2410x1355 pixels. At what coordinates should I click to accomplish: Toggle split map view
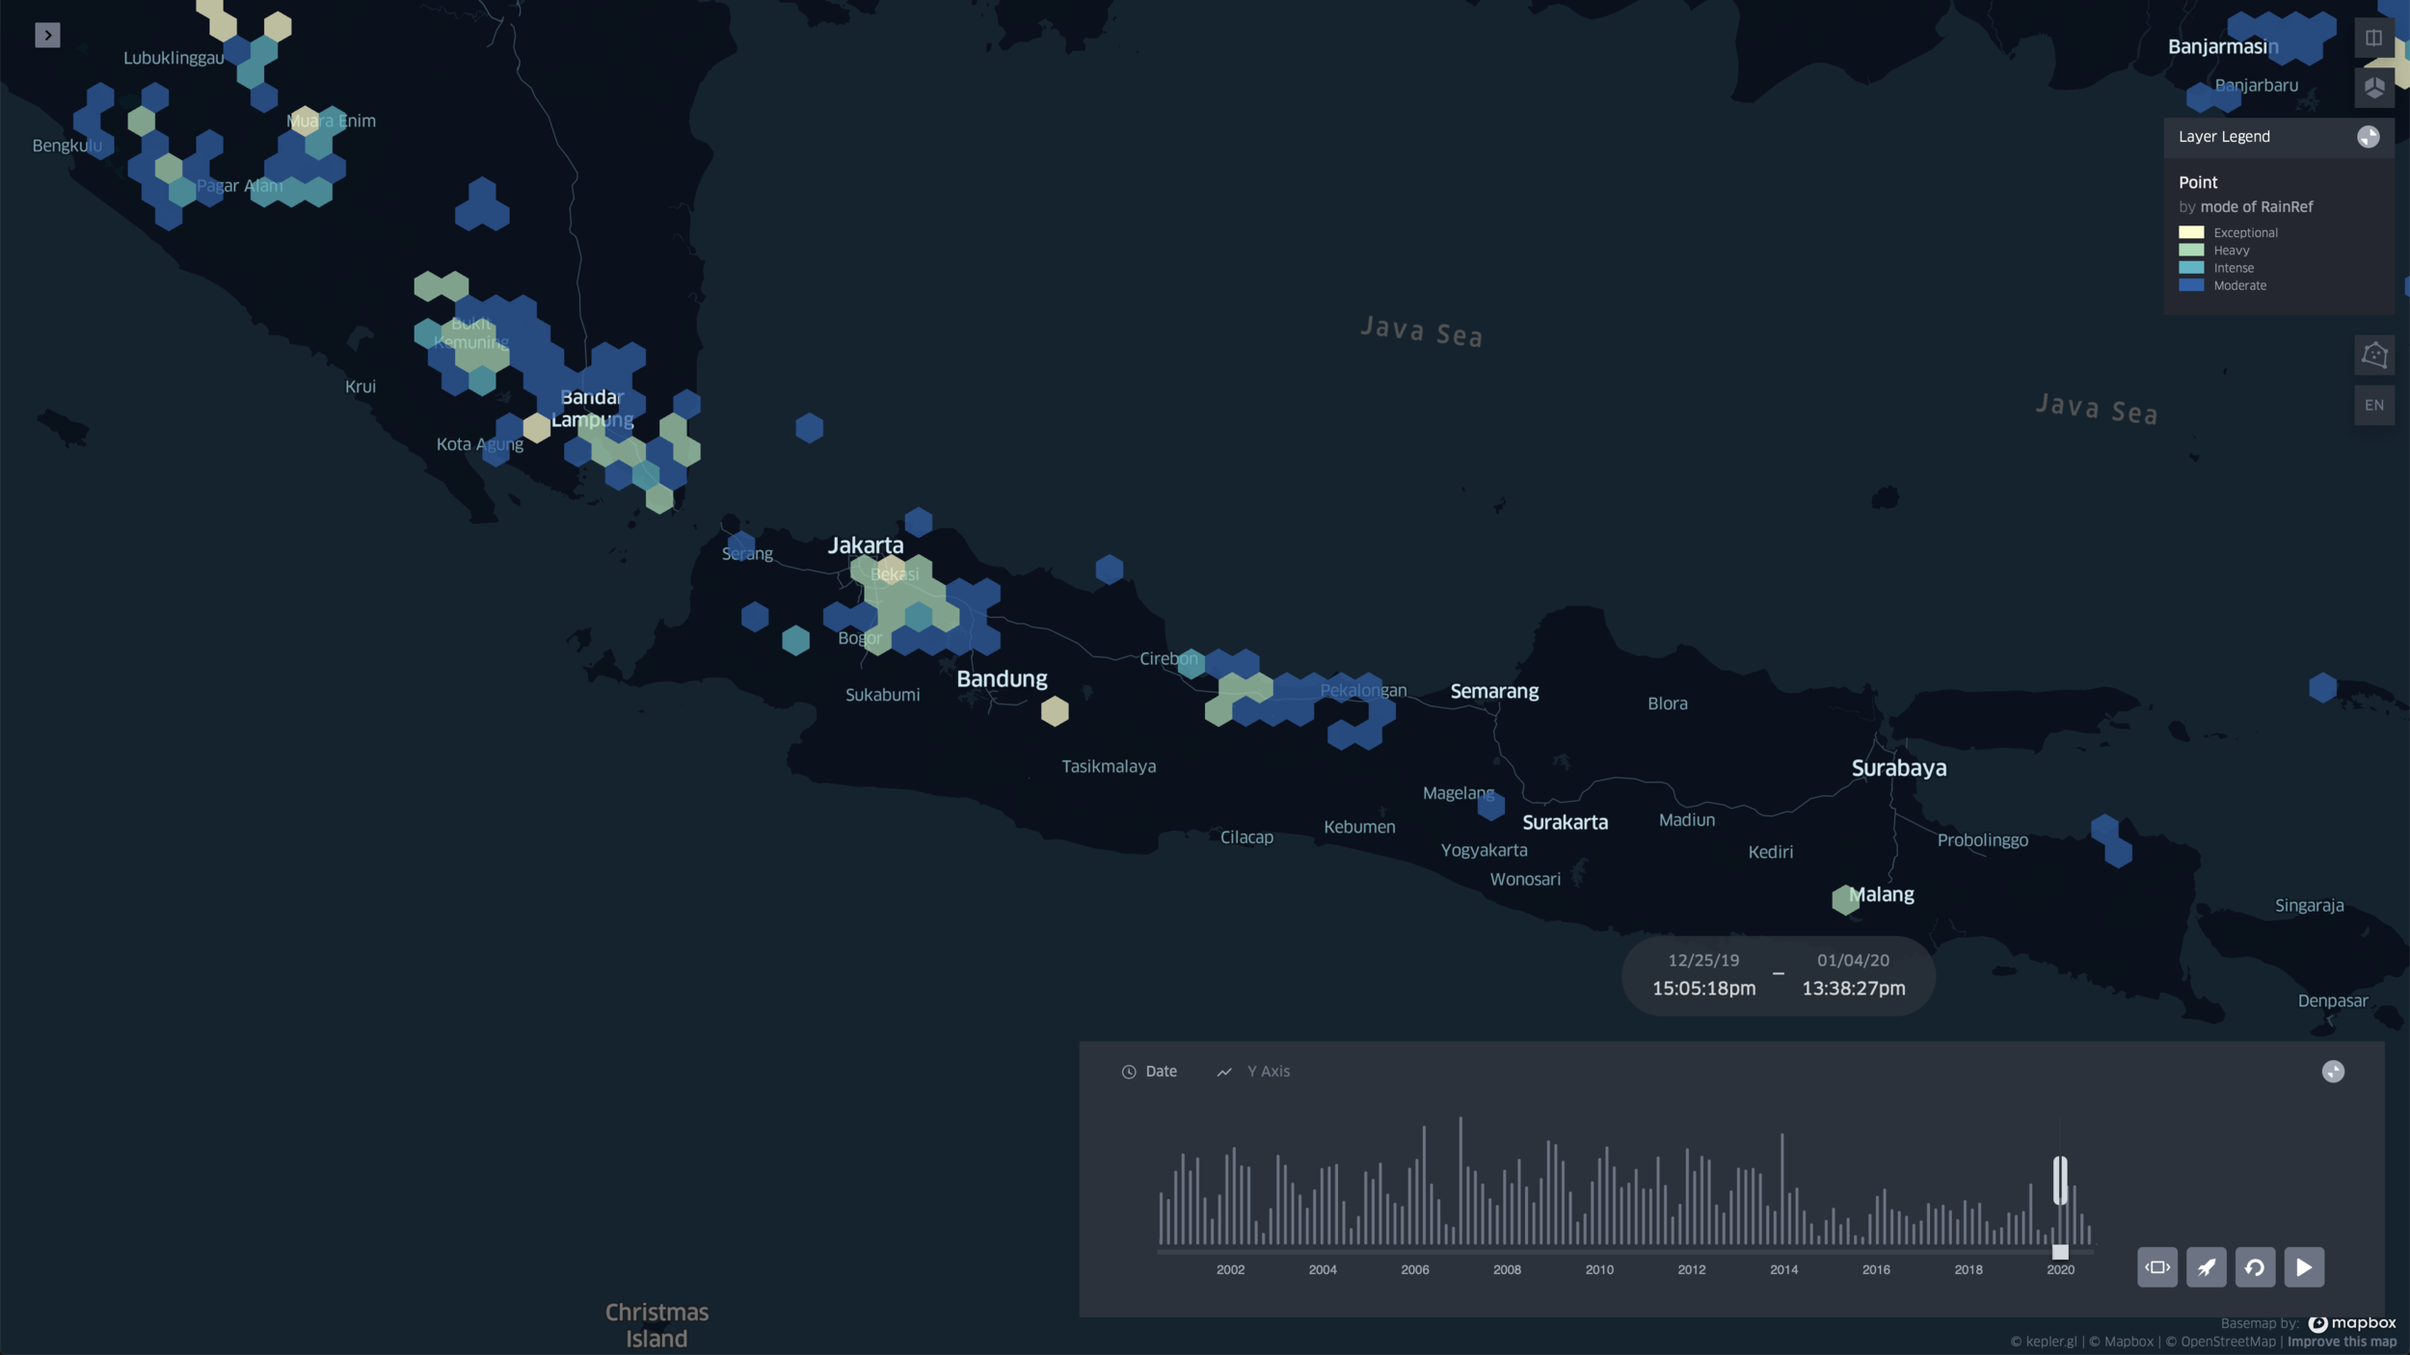pyautogui.click(x=2373, y=38)
